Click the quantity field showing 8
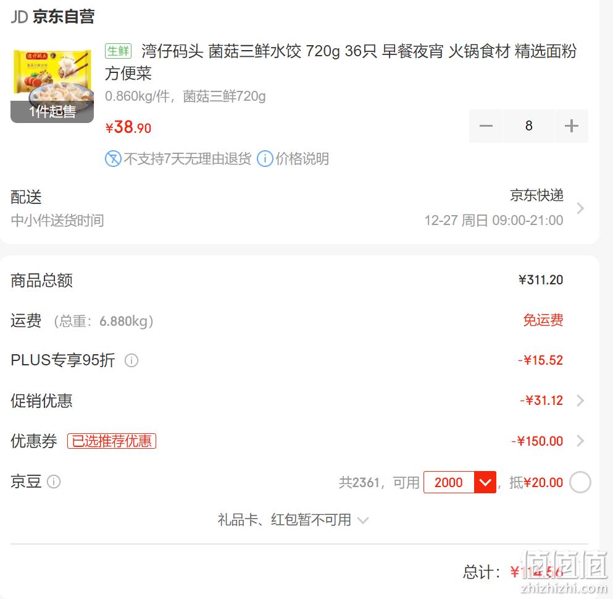This screenshot has height=599, width=613. (x=528, y=126)
